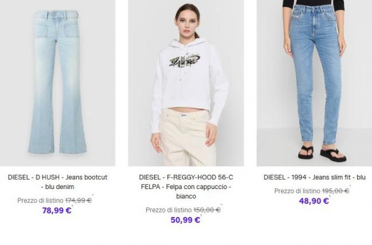Select the 78,99 € sale price

(x=57, y=210)
